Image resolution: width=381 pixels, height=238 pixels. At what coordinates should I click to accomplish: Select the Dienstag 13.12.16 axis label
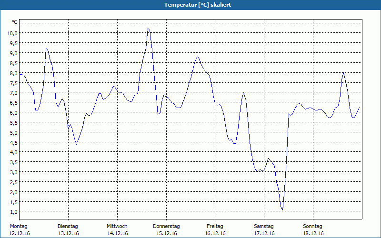pos(68,230)
